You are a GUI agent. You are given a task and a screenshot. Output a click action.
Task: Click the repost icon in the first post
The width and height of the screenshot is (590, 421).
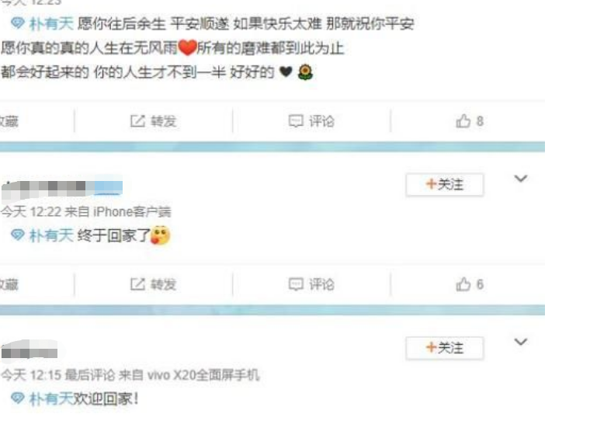137,121
